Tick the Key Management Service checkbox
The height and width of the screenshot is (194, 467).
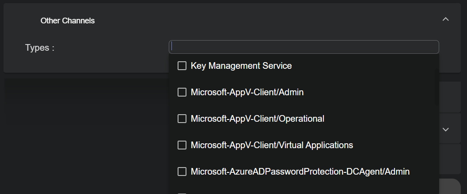click(x=182, y=66)
